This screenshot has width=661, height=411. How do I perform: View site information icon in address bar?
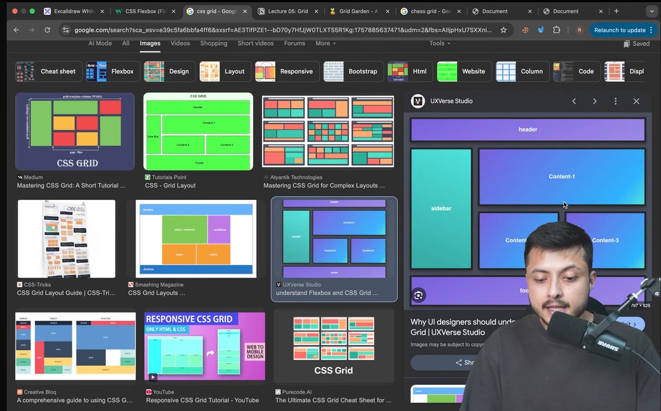tap(66, 30)
